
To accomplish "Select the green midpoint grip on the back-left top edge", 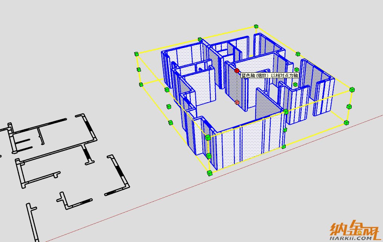I will pyautogui.click(x=200, y=39).
